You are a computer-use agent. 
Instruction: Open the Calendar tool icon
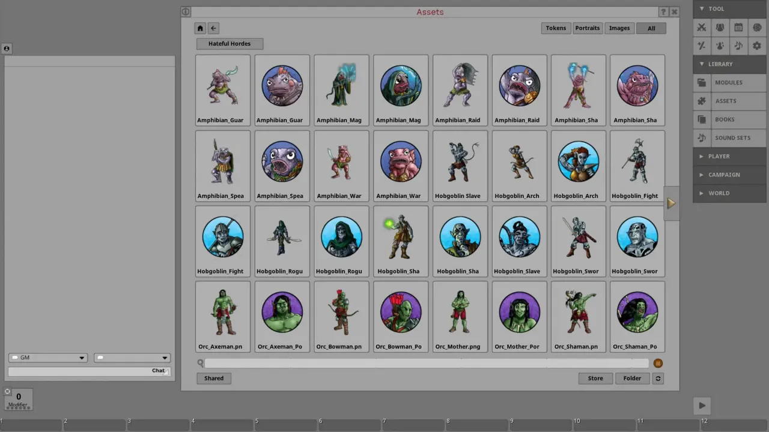click(x=738, y=28)
